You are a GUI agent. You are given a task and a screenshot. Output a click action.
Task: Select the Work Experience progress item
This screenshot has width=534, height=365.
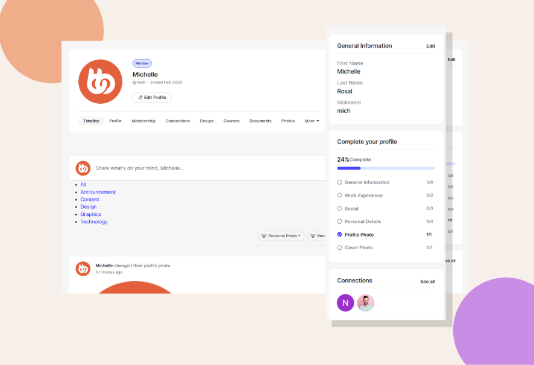point(363,195)
